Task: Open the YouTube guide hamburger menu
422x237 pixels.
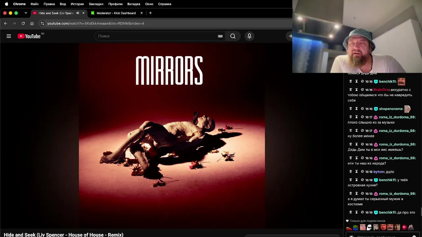Action: click(9, 36)
